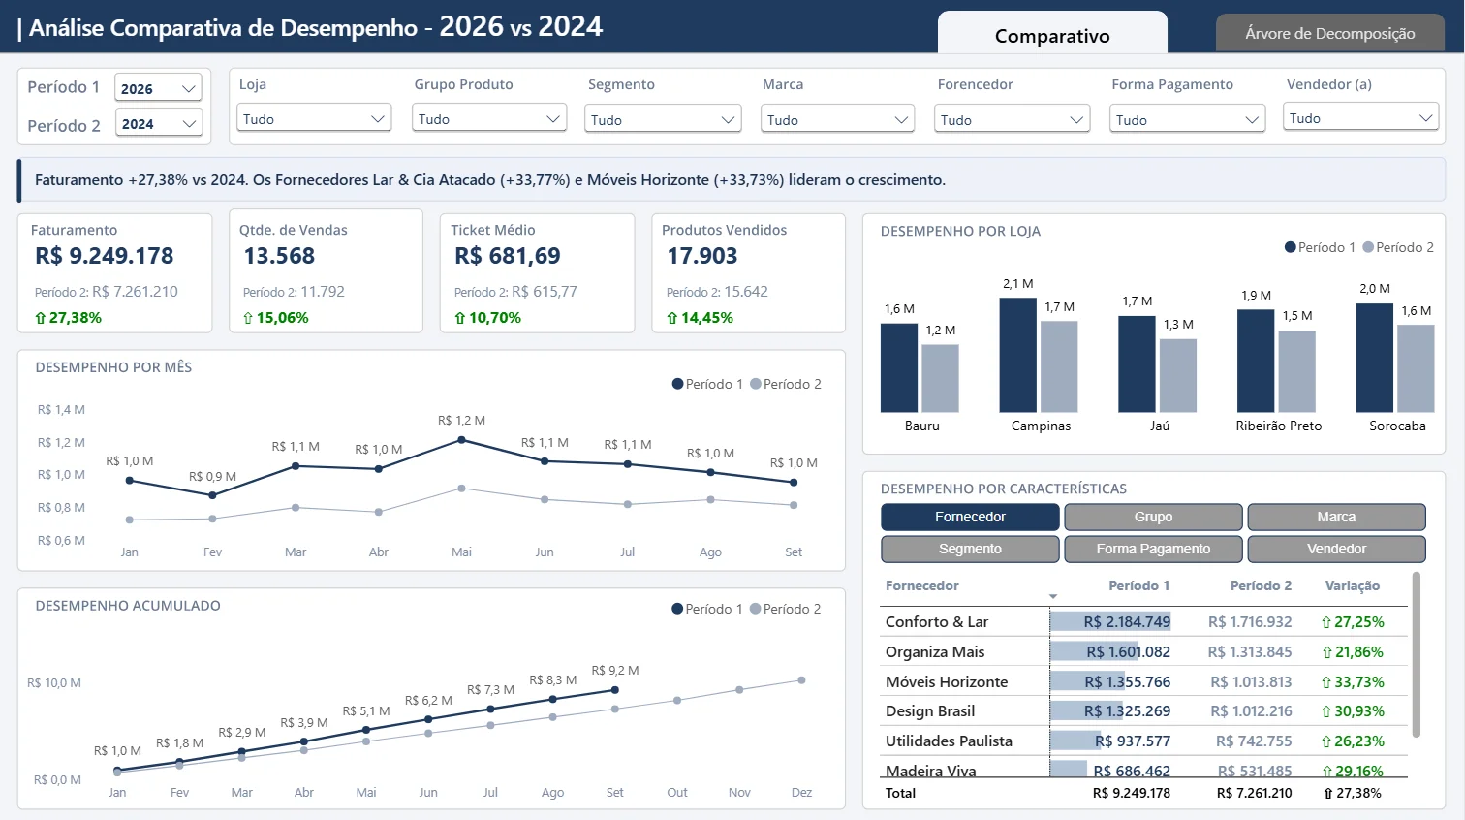Viewport: 1465px width, 820px height.
Task: Sort table by the Variação column header
Action: coord(1352,585)
